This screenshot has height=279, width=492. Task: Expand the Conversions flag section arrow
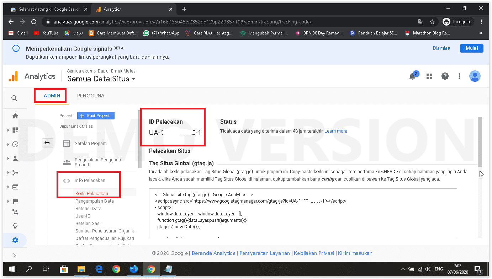click(x=8, y=201)
